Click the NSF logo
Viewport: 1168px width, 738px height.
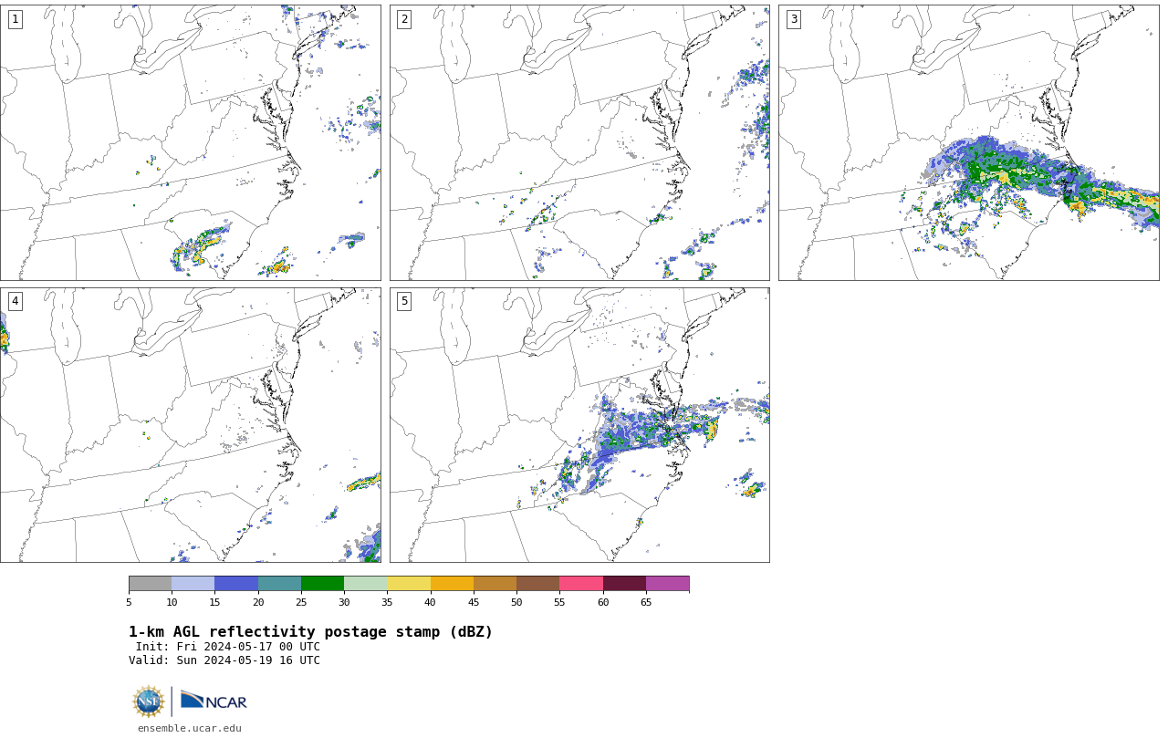[x=149, y=702]
